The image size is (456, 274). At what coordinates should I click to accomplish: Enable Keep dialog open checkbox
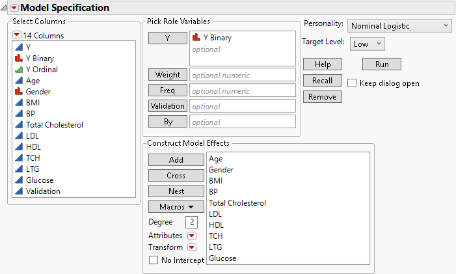tap(352, 83)
